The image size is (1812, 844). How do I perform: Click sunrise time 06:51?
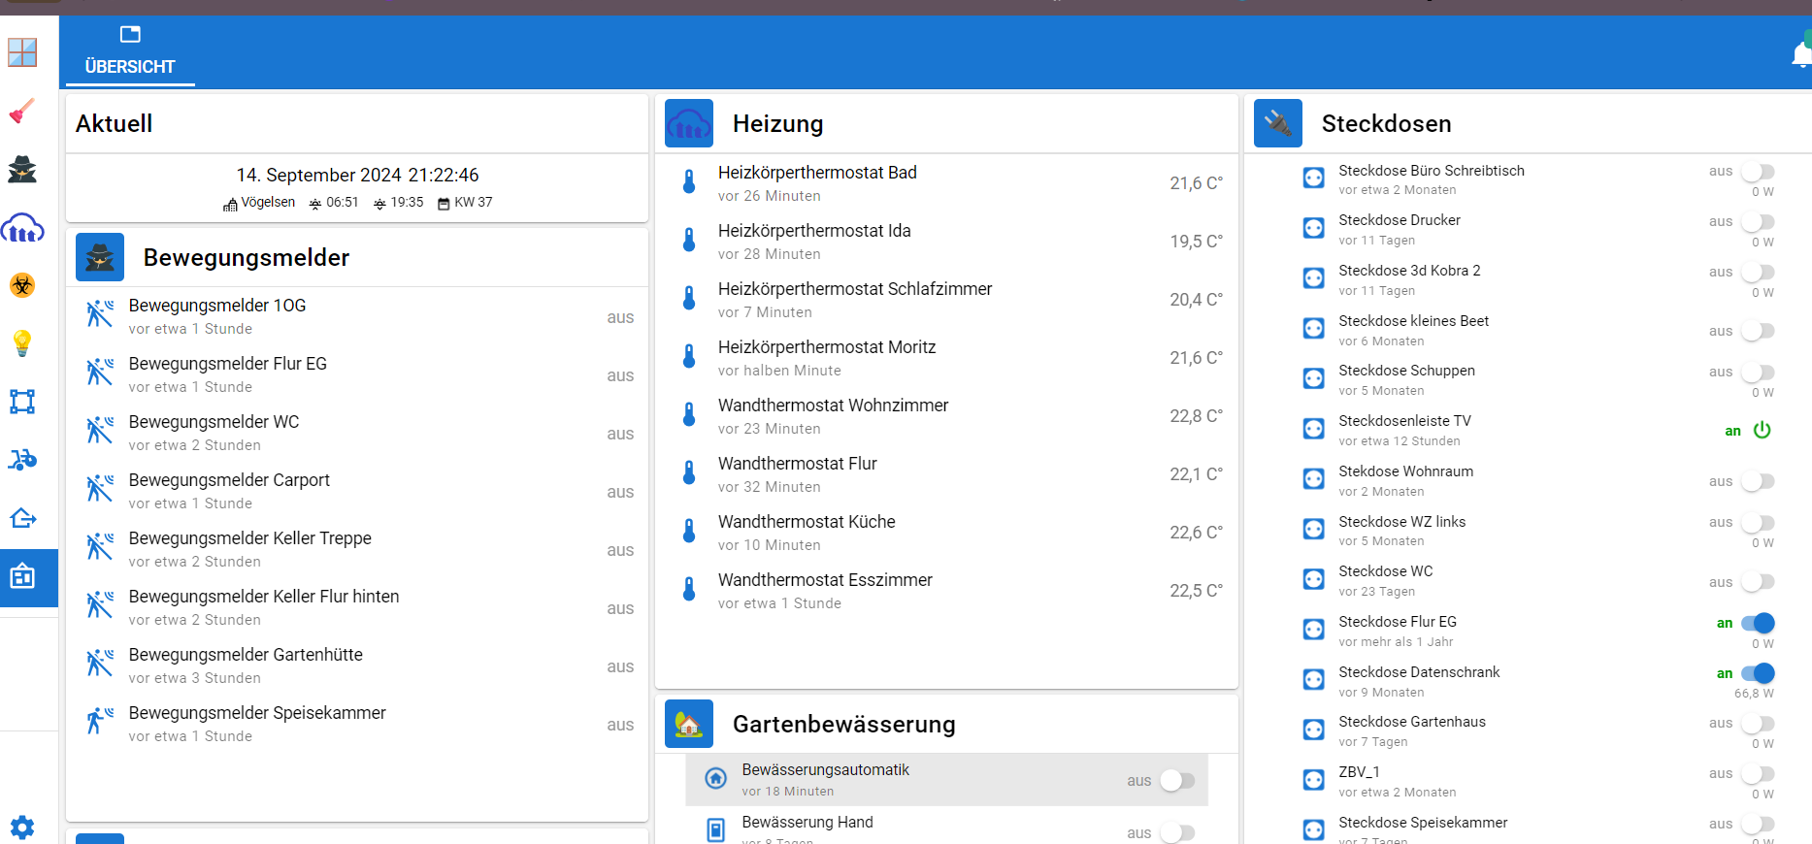coord(343,202)
